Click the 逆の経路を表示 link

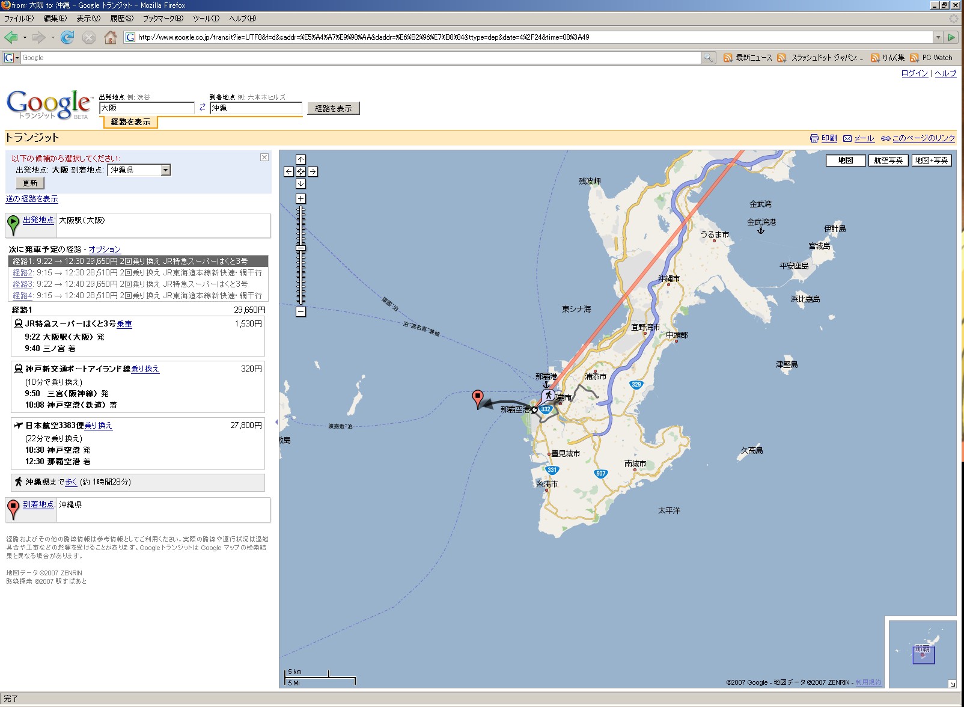coord(32,199)
